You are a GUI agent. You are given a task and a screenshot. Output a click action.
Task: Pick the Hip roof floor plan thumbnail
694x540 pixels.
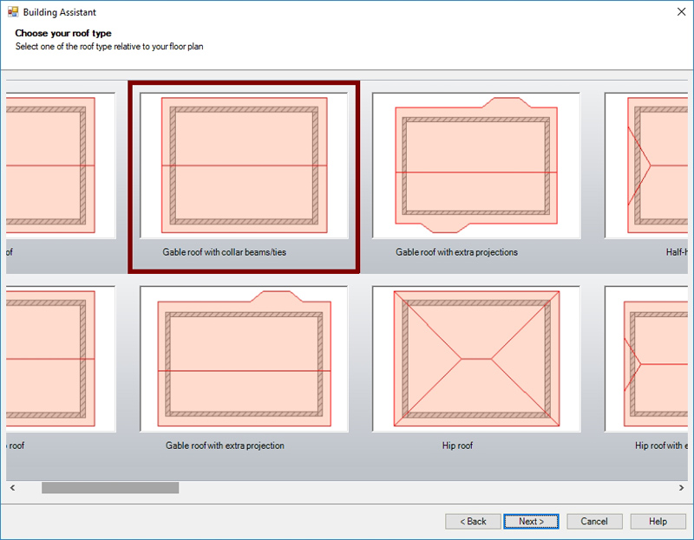[476, 358]
